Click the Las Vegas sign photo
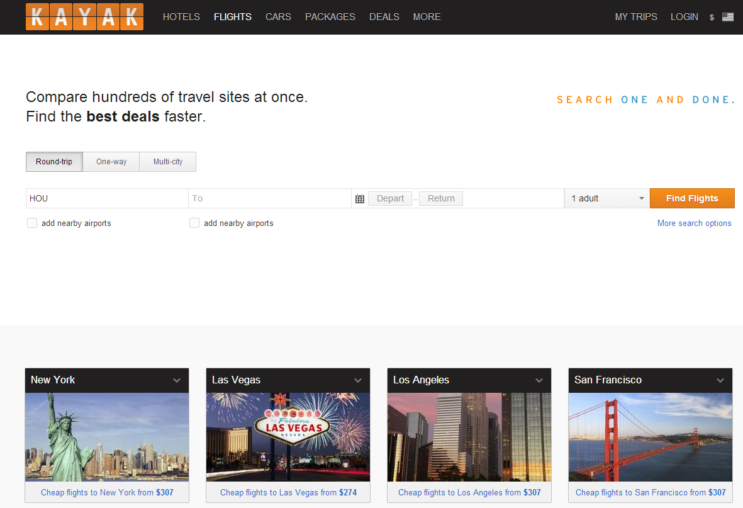The image size is (743, 508). coord(288,437)
